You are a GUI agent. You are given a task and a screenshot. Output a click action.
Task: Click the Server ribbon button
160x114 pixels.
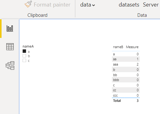[151, 5]
